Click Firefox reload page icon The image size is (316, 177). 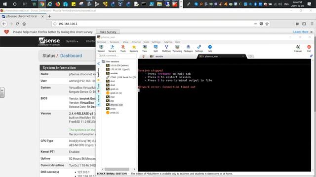(18, 24)
